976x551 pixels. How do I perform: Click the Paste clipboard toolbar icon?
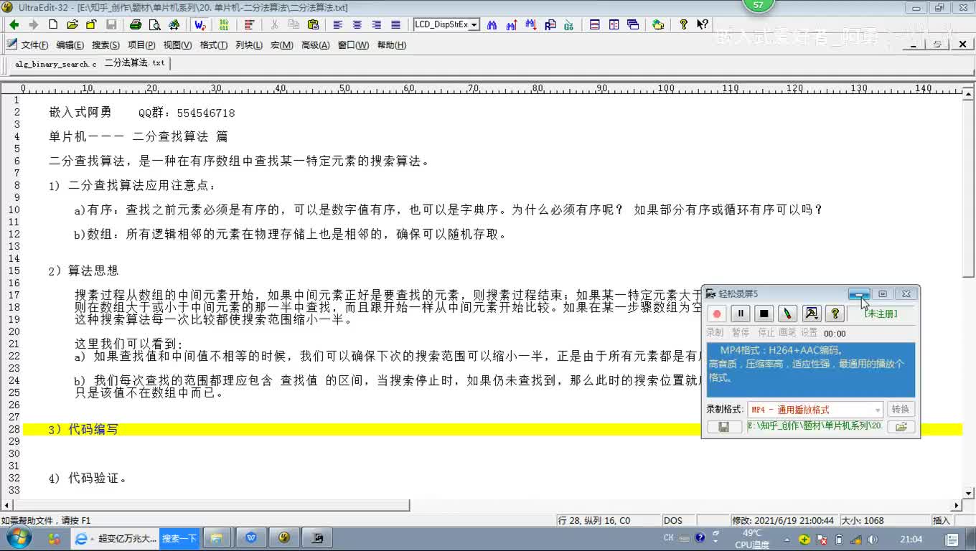click(x=313, y=24)
